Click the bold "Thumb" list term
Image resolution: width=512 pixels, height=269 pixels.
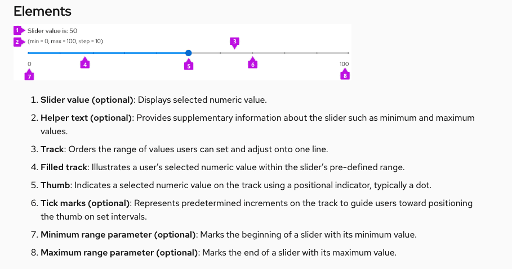pos(55,185)
